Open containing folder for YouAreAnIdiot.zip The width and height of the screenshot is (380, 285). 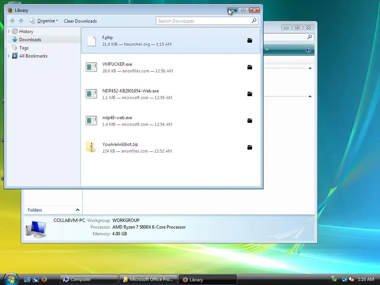tap(250, 147)
